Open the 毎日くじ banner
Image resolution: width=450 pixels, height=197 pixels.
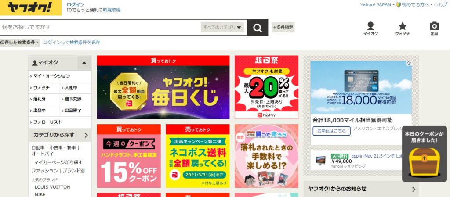point(163,87)
